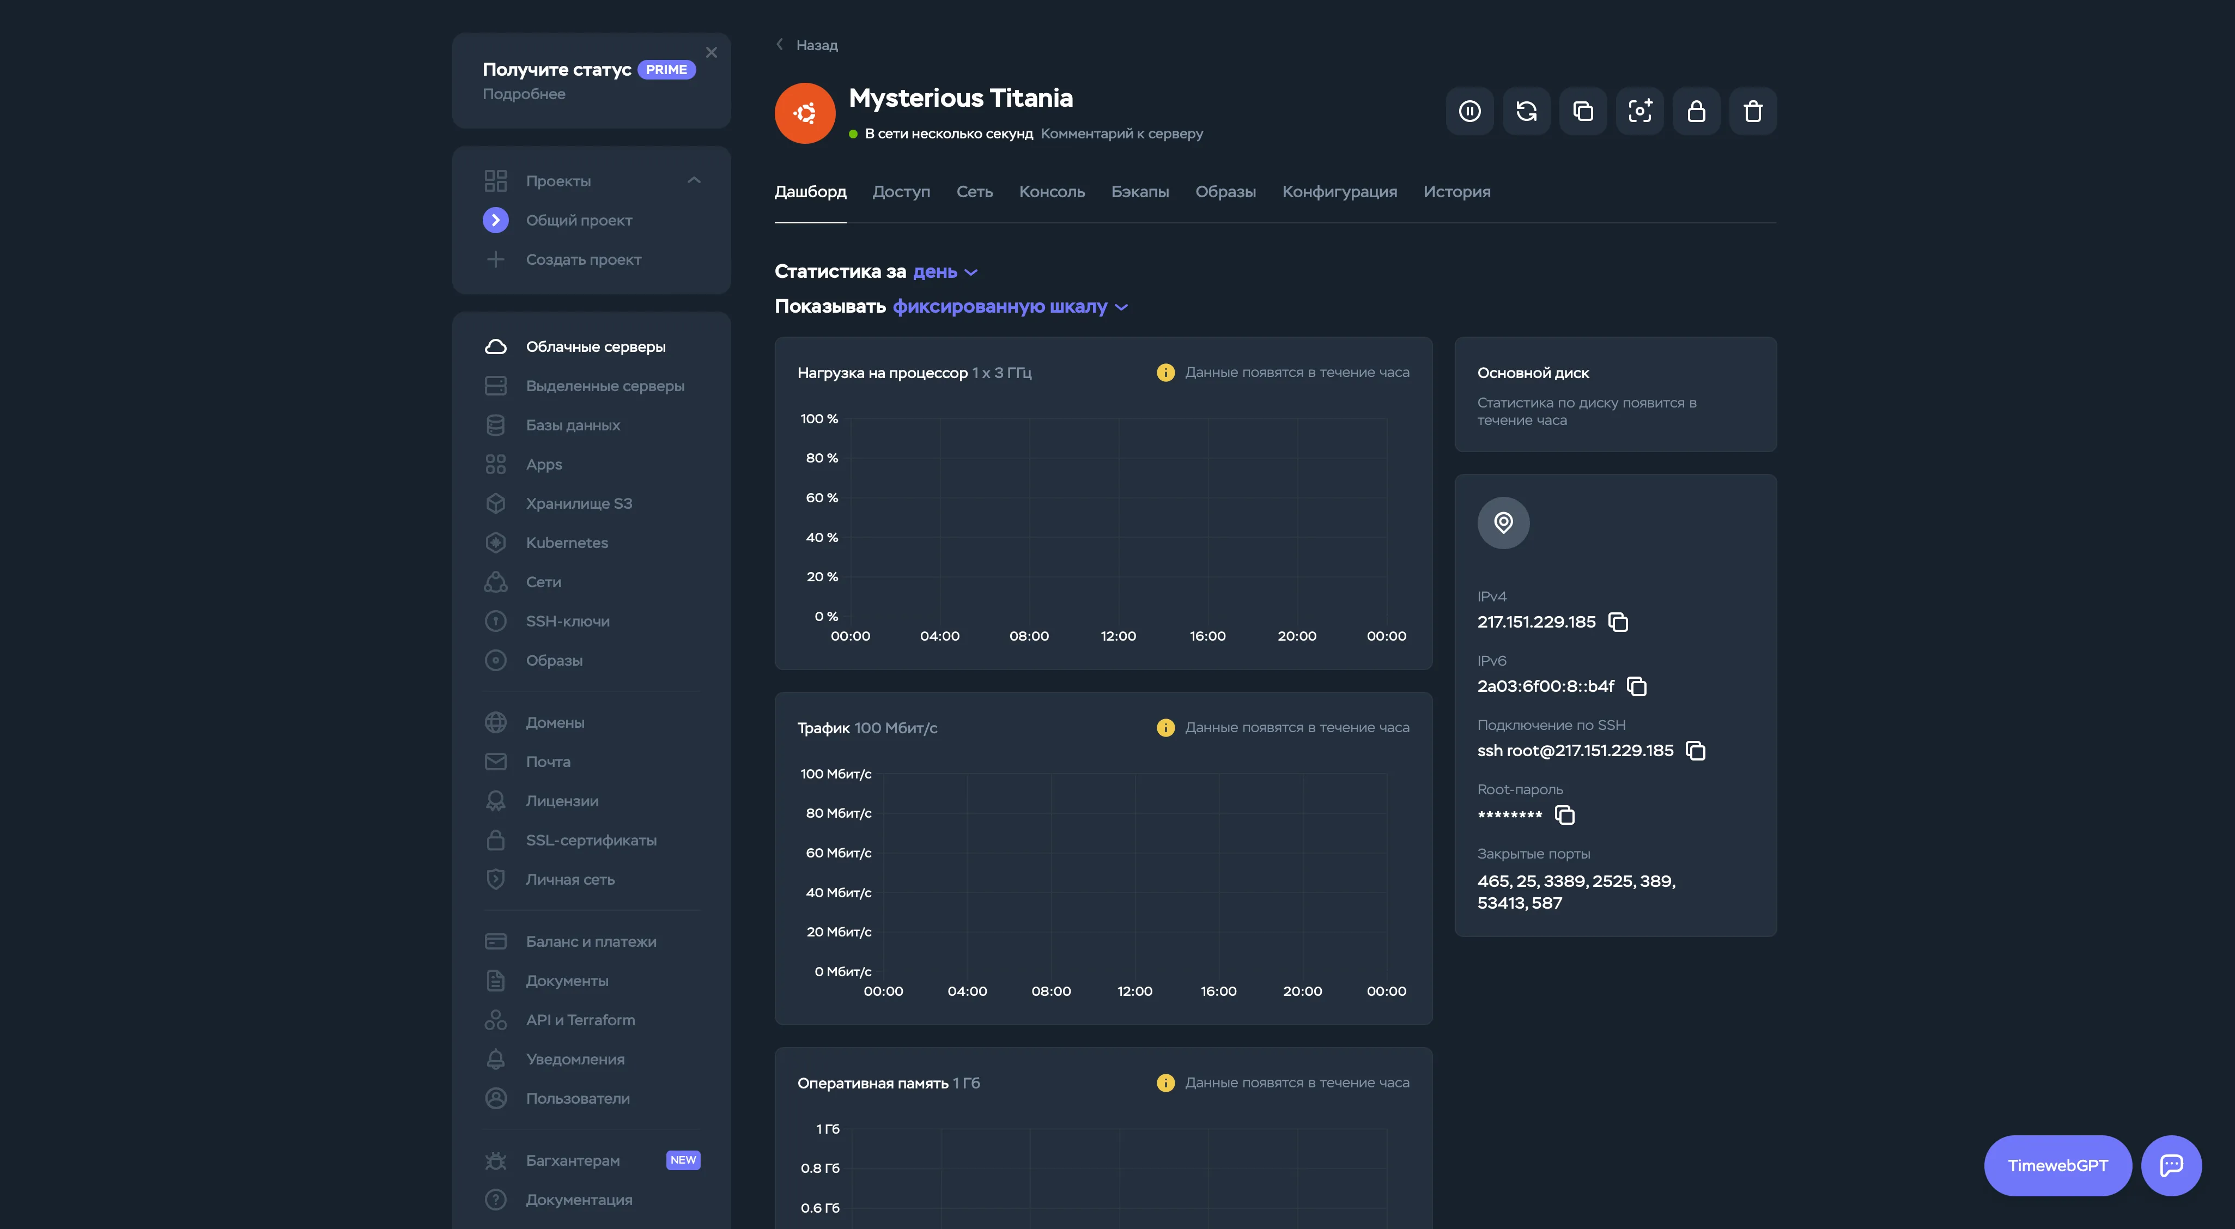
Task: Click the RAM chart info icon
Action: point(1165,1082)
